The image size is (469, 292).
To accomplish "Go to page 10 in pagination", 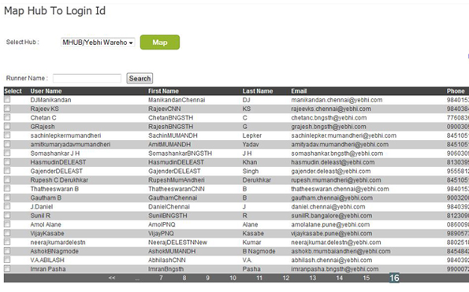I will 233,278.
